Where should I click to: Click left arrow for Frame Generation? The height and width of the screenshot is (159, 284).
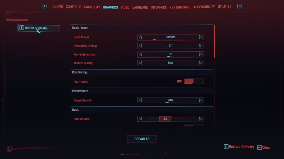coord(140,54)
